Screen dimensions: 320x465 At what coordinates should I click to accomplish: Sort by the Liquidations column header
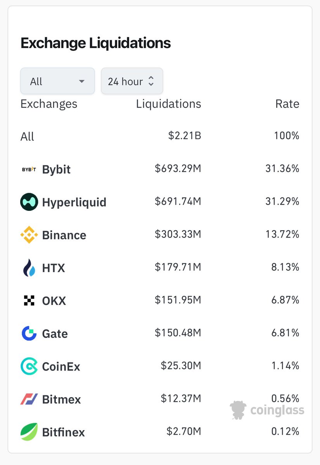click(x=168, y=104)
